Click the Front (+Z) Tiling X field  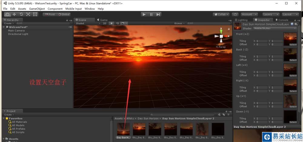[262, 41]
